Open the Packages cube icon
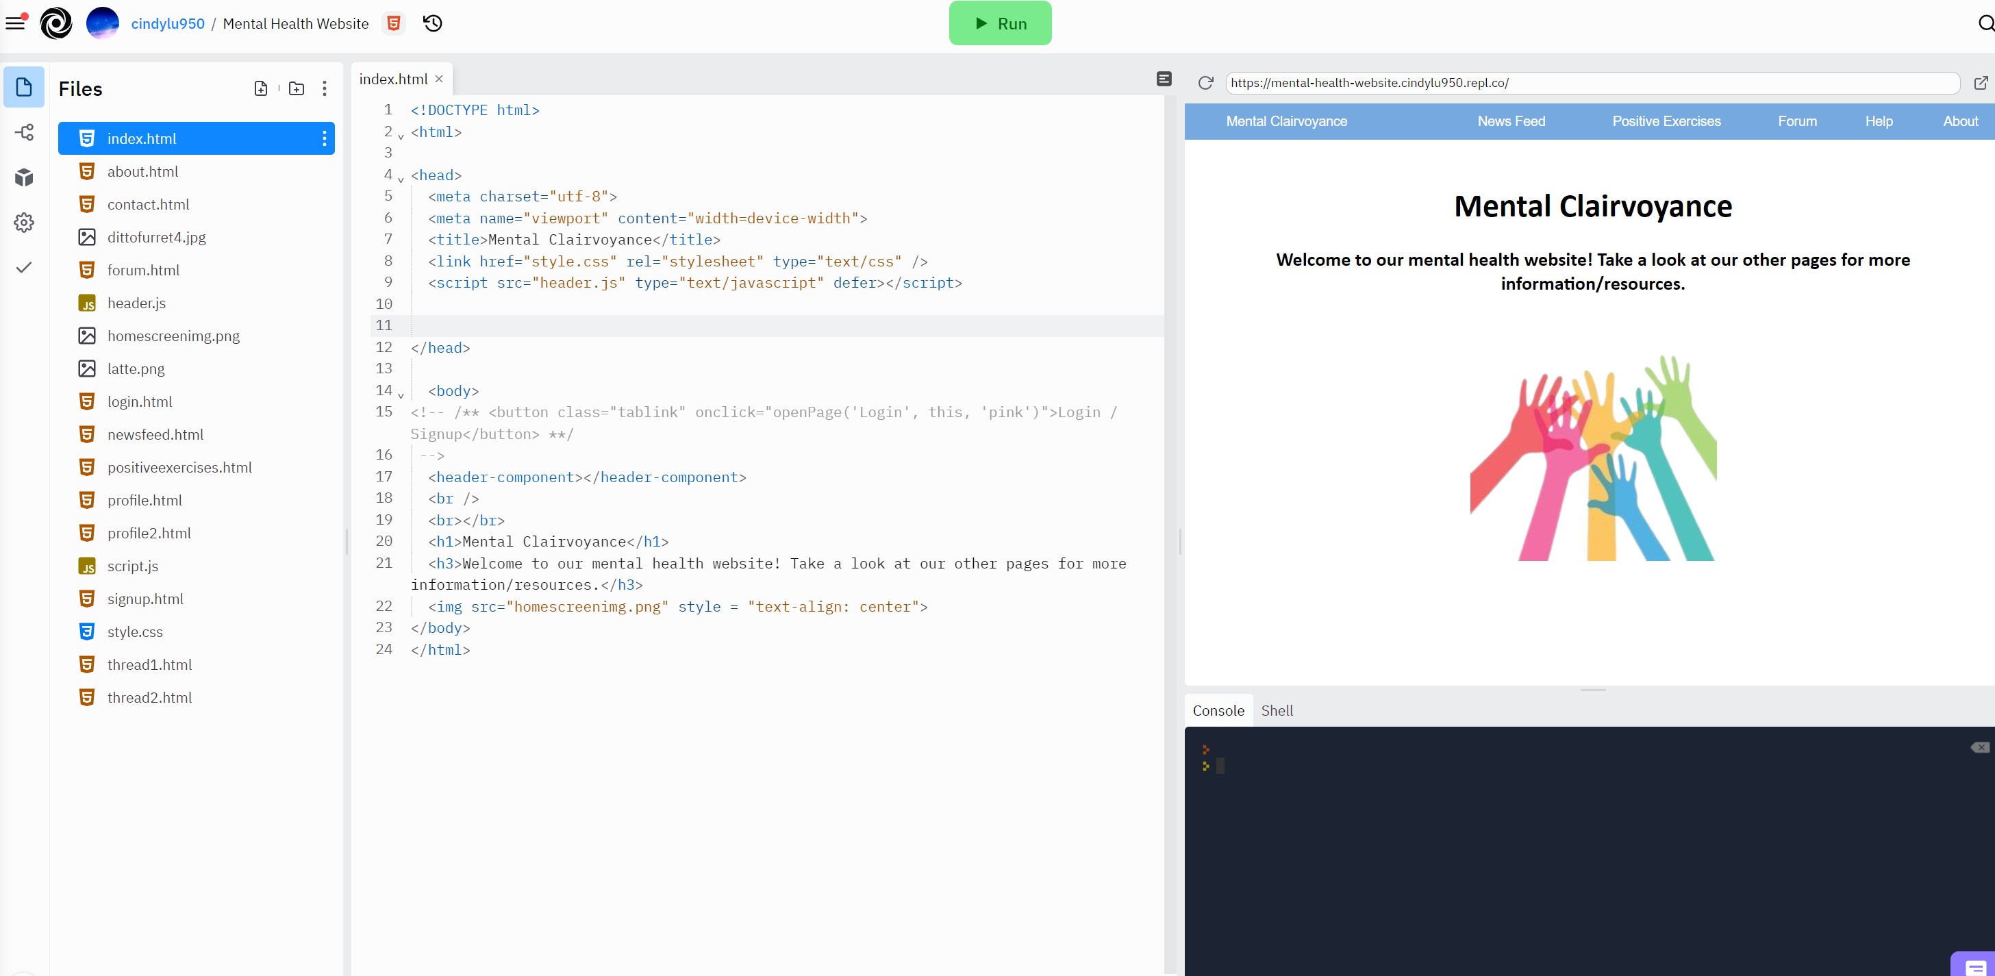 tap(24, 177)
